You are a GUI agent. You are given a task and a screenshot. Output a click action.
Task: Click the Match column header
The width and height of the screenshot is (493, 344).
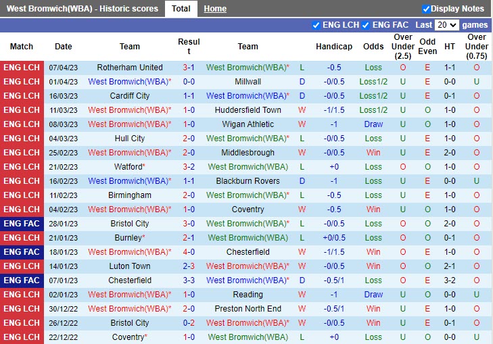[22, 47]
